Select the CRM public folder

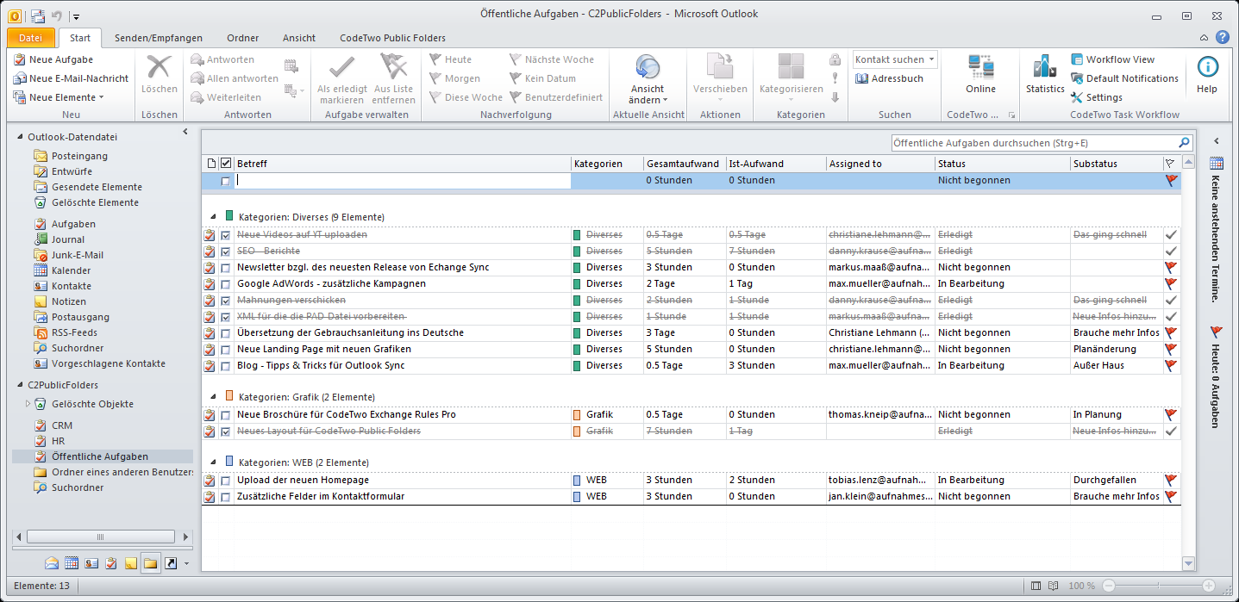point(53,425)
